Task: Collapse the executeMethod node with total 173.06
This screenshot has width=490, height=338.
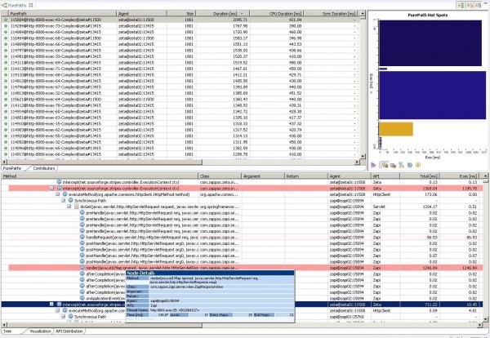Action: (58, 194)
